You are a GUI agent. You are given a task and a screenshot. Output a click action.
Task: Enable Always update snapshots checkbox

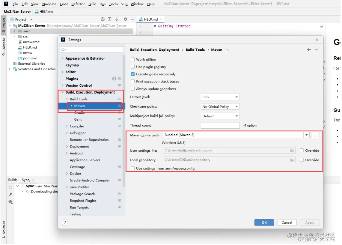pyautogui.click(x=132, y=88)
